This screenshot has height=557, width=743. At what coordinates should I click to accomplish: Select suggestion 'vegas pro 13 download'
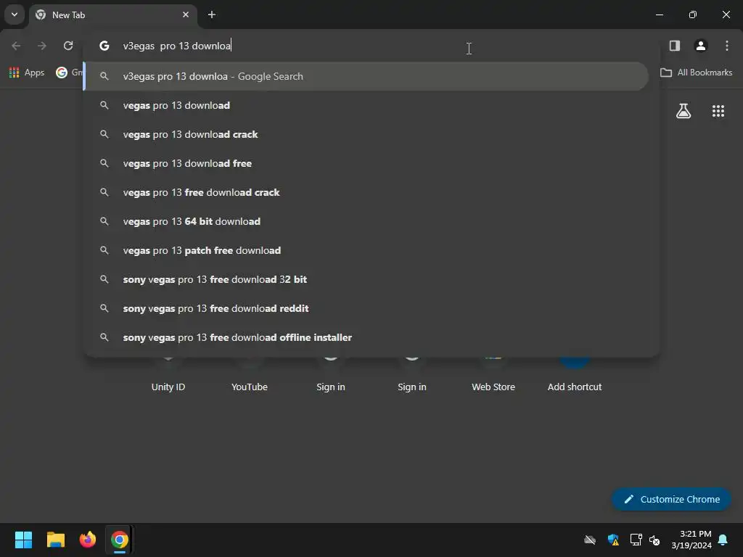pos(366,106)
